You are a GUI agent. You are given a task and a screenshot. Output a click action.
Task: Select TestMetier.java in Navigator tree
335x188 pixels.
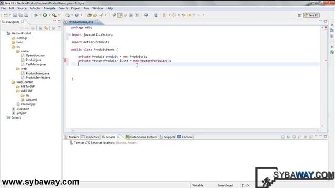[x=36, y=64]
